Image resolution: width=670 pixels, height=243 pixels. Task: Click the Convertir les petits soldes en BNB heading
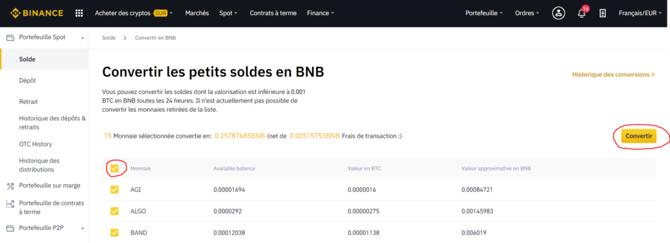213,72
